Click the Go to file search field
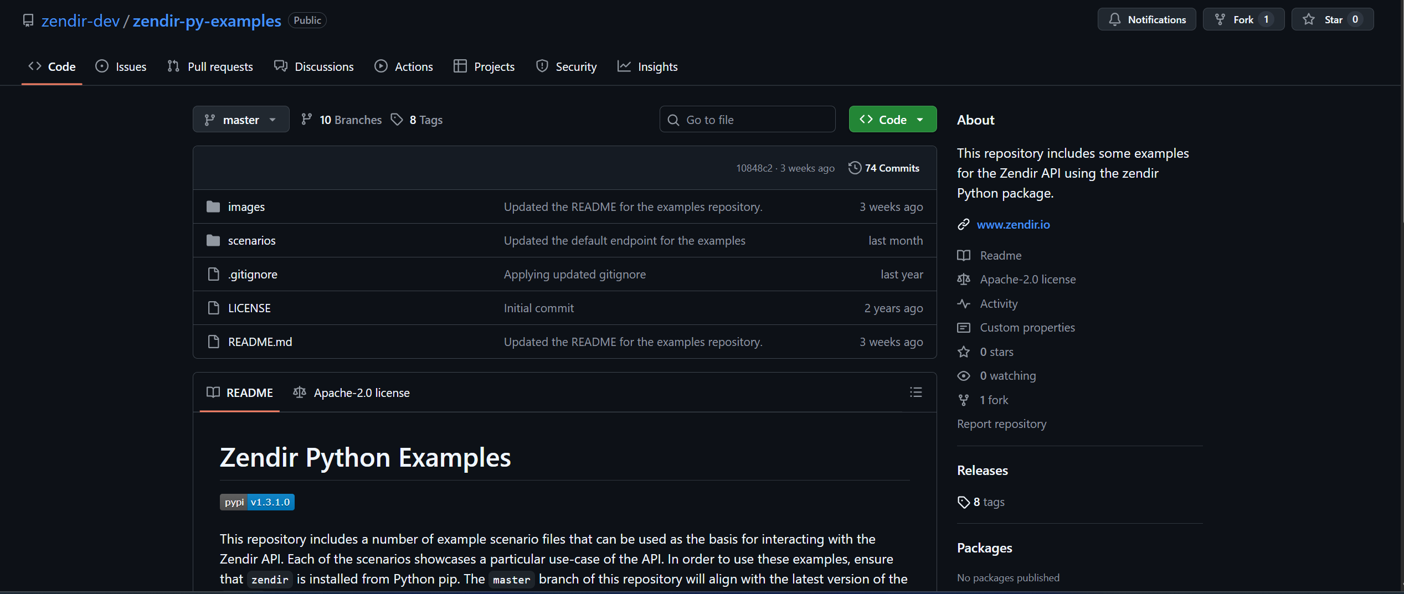Viewport: 1404px width, 594px height. (747, 120)
